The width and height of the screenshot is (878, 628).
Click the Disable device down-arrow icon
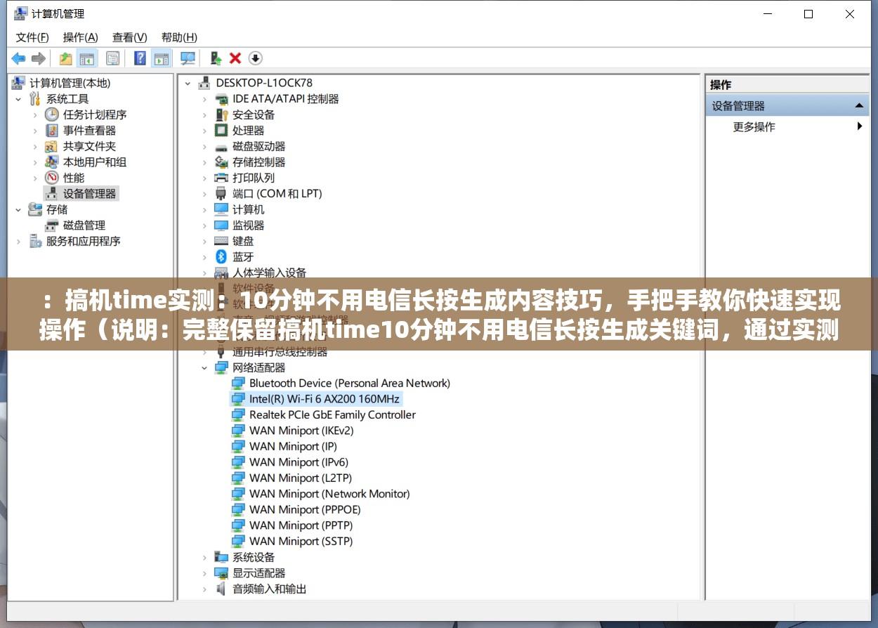click(255, 58)
